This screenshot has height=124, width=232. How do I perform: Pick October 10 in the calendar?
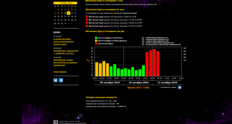coord(65,13)
